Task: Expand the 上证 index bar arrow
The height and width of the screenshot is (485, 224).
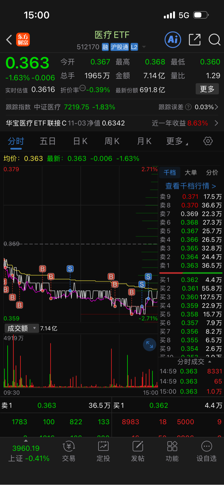Action: [x=26, y=441]
